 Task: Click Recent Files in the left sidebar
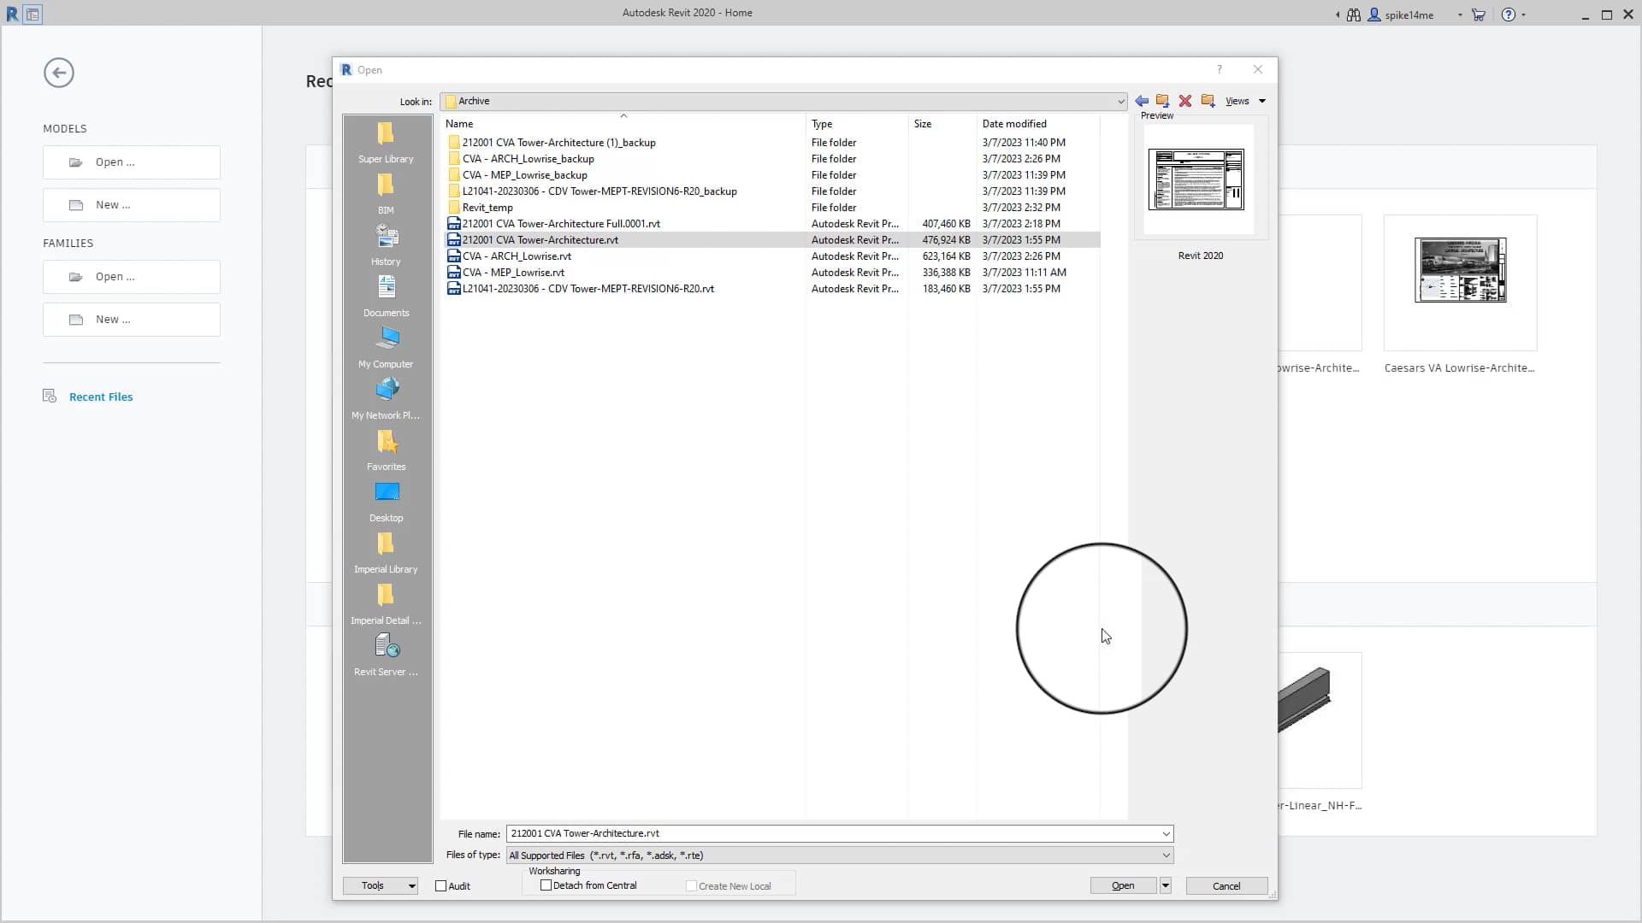coord(101,397)
